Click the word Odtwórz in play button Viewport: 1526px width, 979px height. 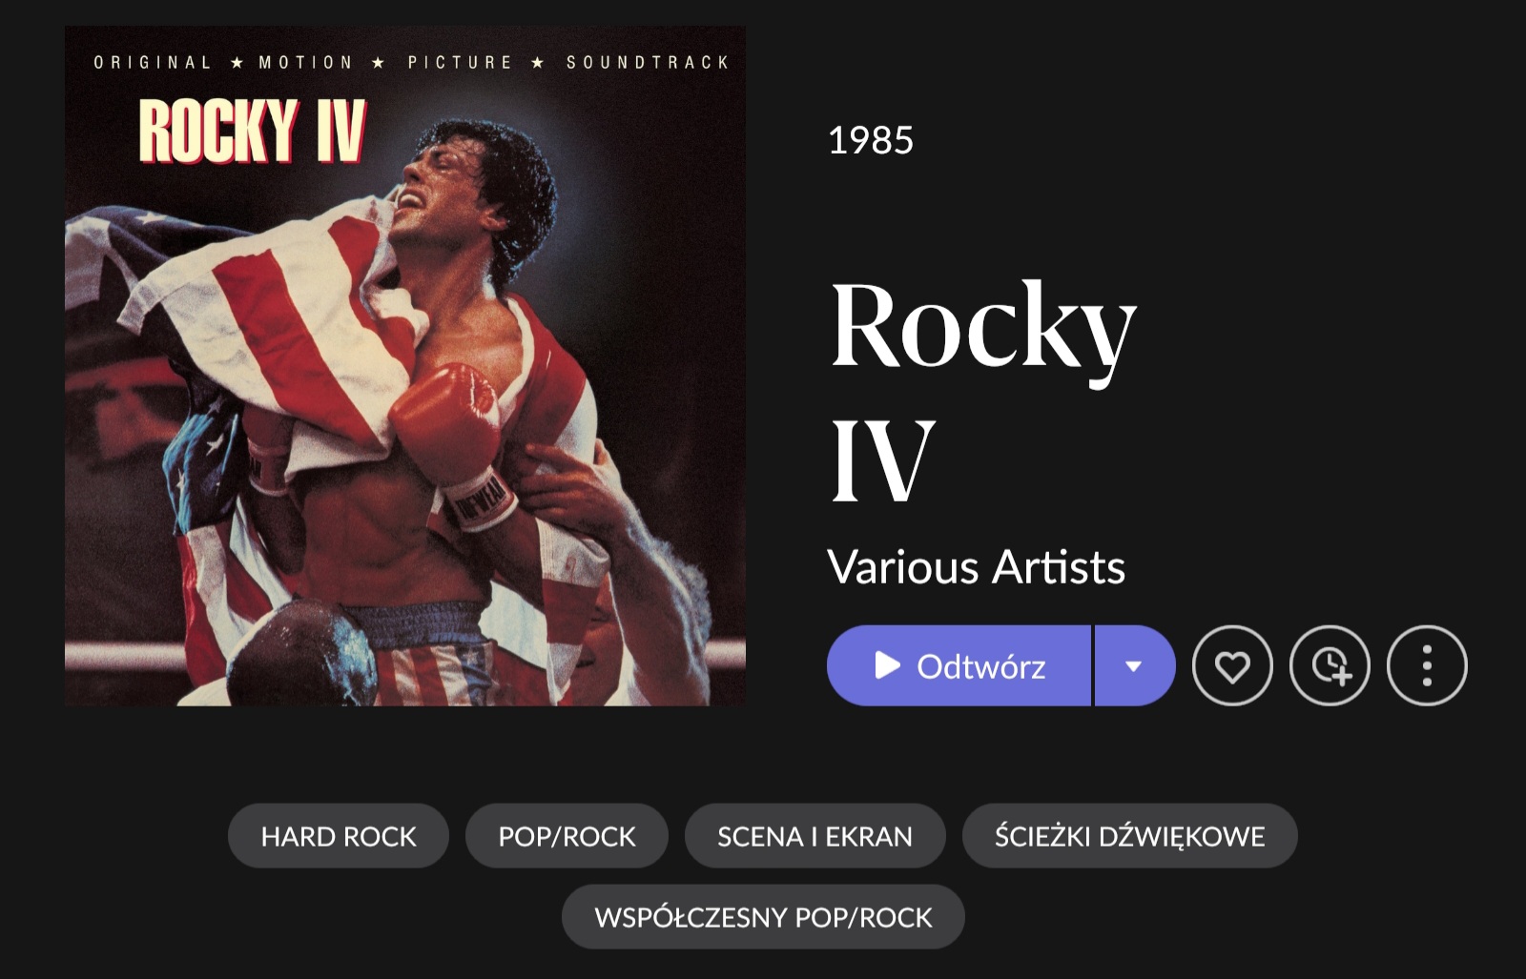(x=980, y=666)
